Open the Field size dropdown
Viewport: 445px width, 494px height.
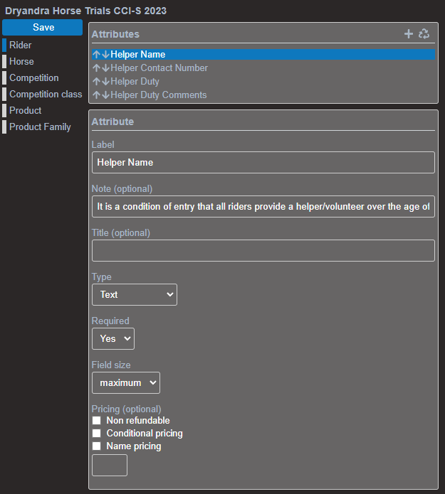coord(126,382)
